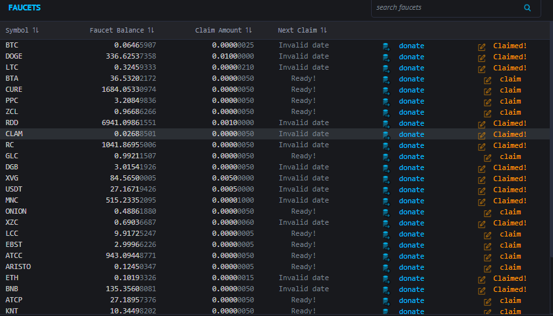Donate to the DOGE faucet
Viewport: 553px width, 316px height.
point(411,57)
